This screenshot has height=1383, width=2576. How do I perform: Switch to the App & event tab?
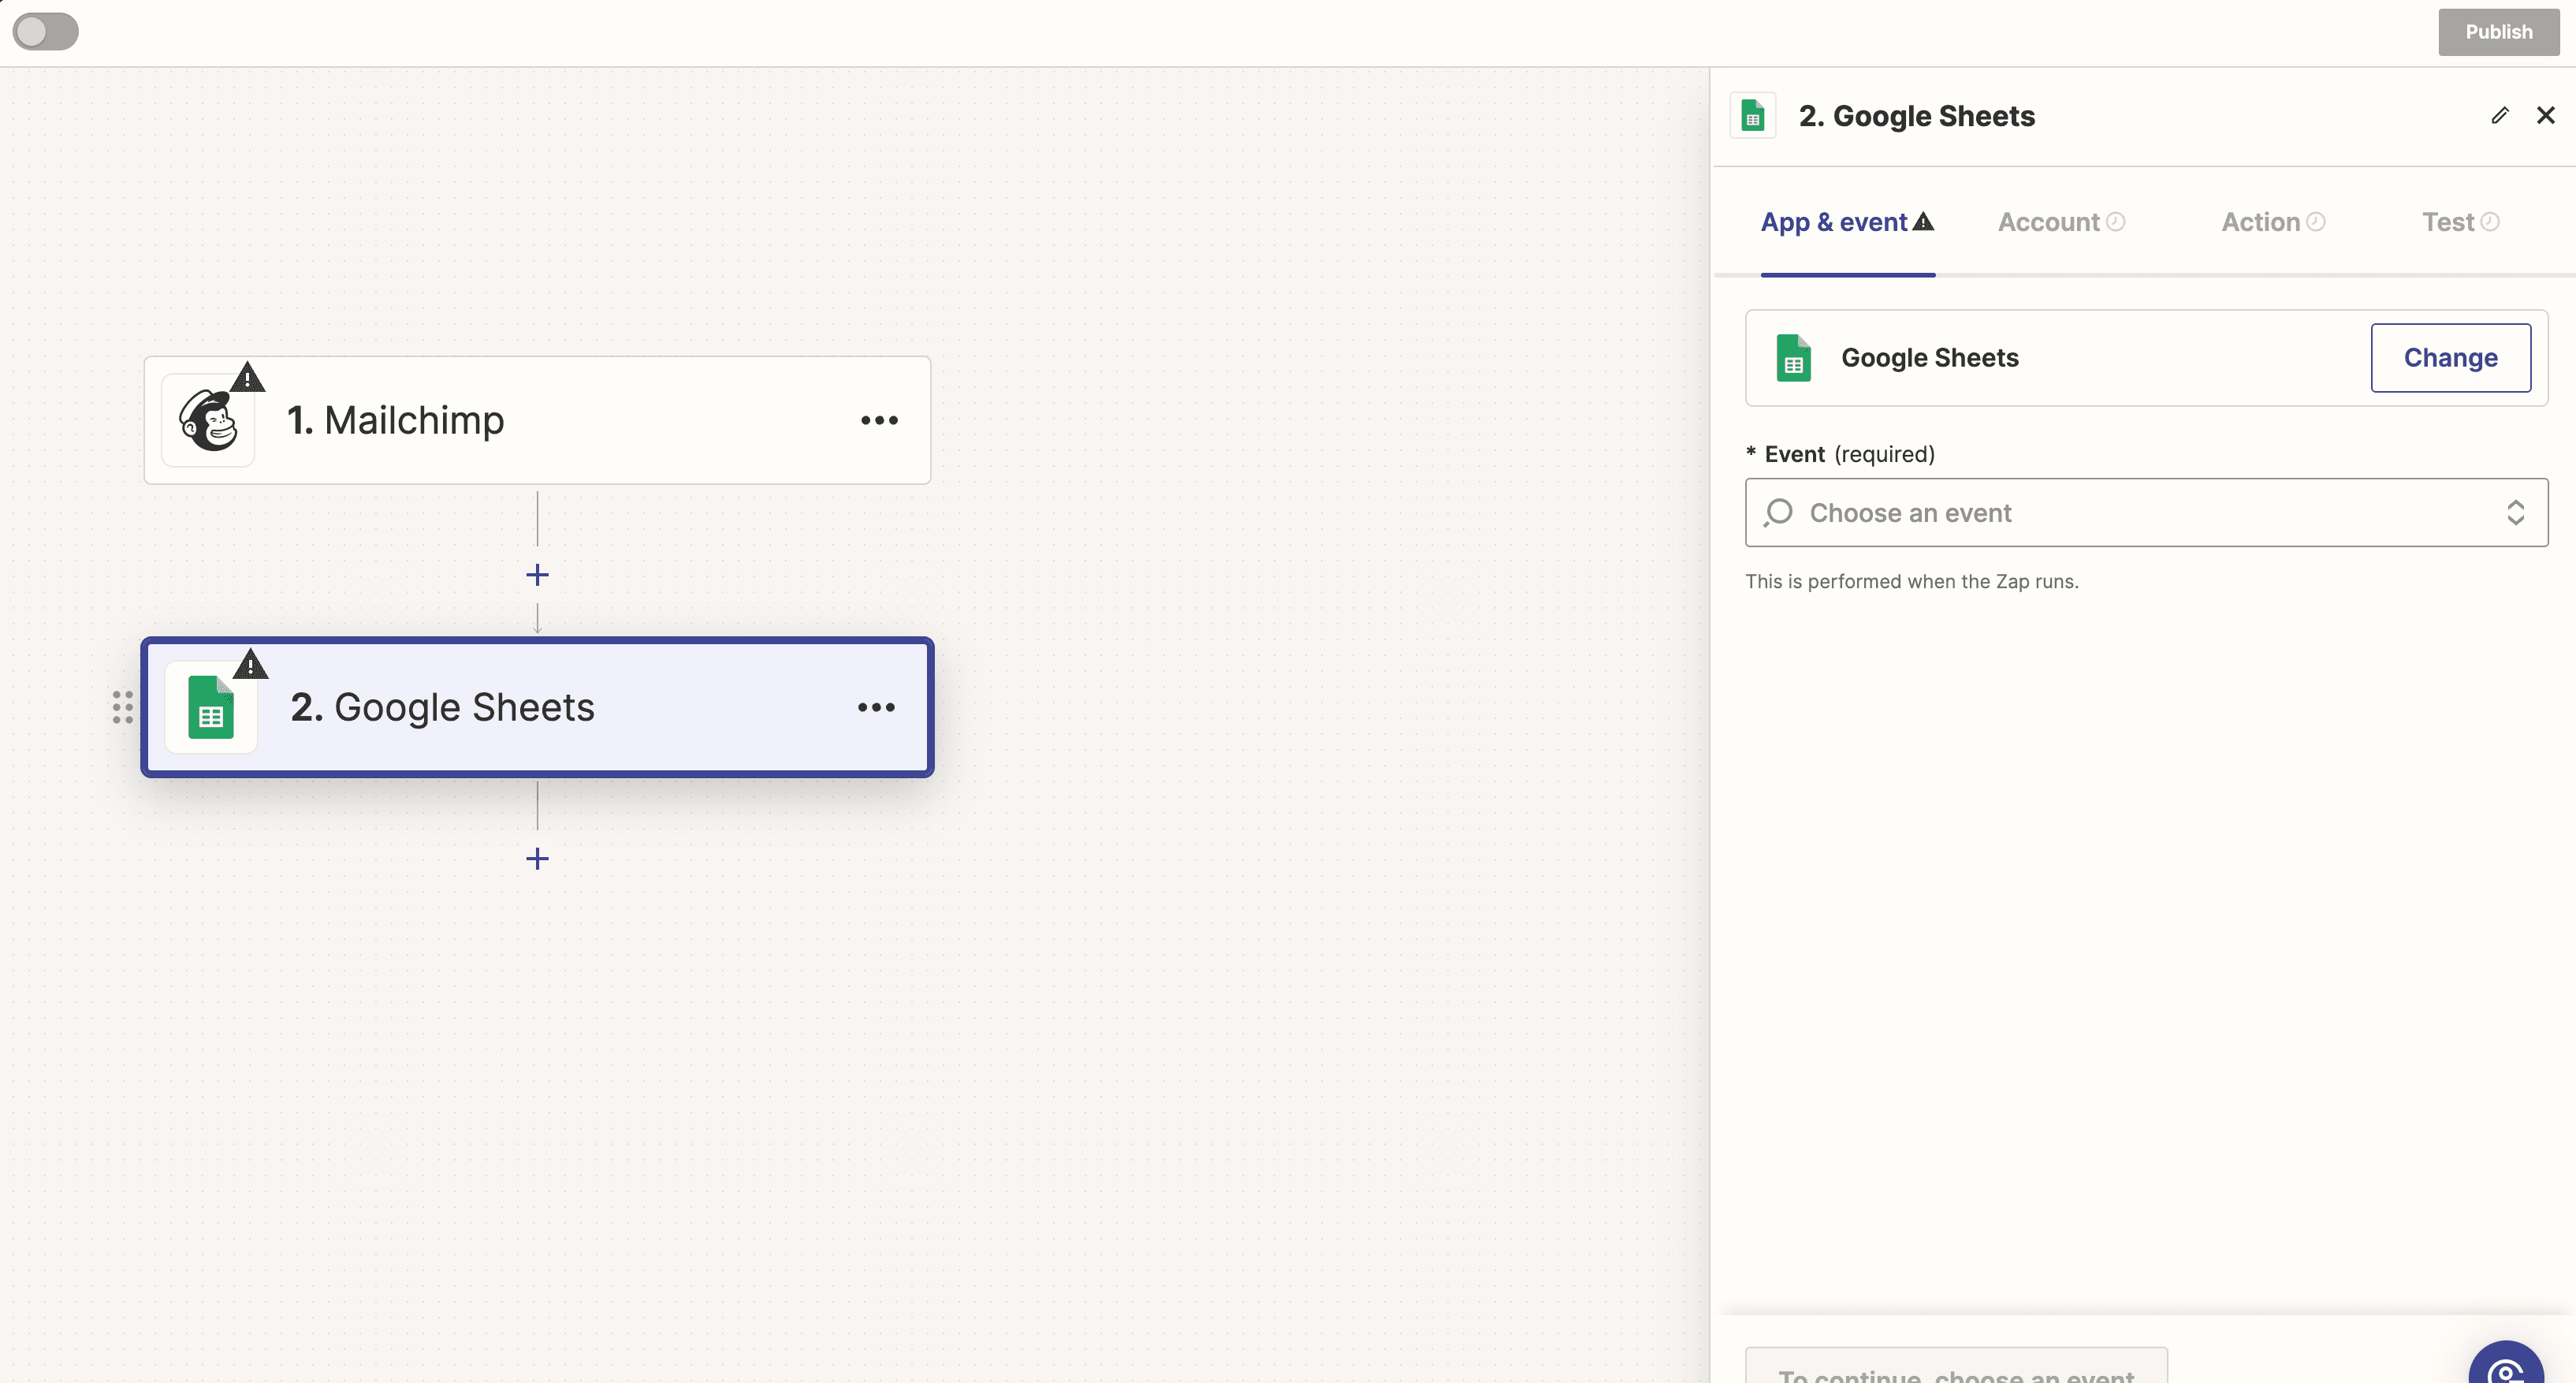point(1847,222)
